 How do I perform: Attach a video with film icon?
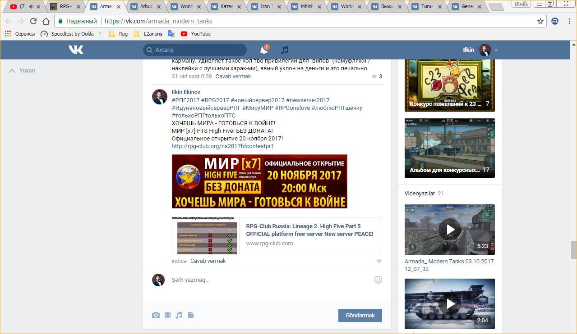click(167, 315)
